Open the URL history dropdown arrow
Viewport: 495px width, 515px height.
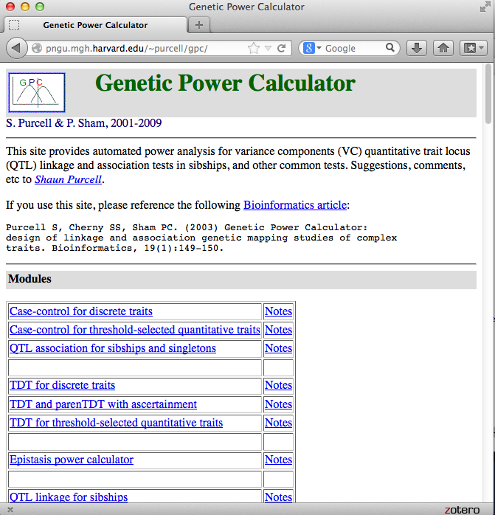tap(268, 49)
